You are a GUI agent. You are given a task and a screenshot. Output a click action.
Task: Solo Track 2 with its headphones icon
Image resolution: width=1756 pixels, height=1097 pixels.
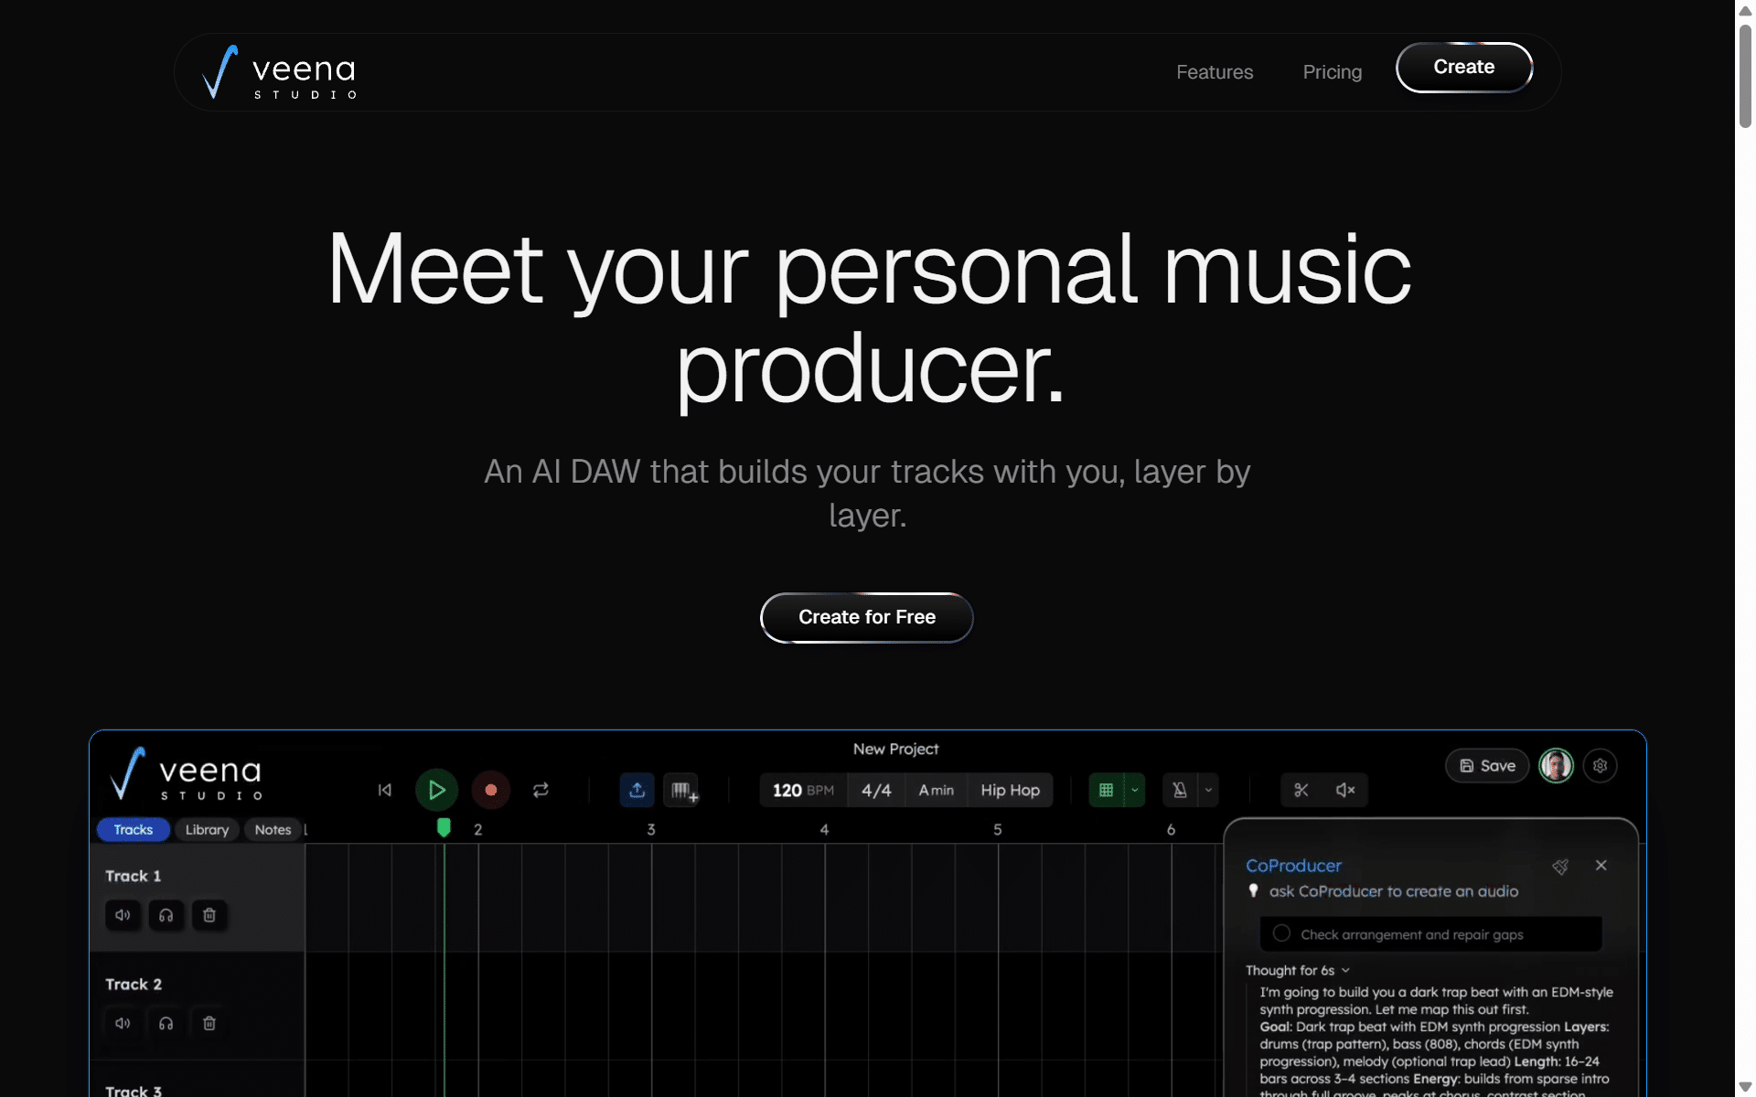click(166, 1023)
